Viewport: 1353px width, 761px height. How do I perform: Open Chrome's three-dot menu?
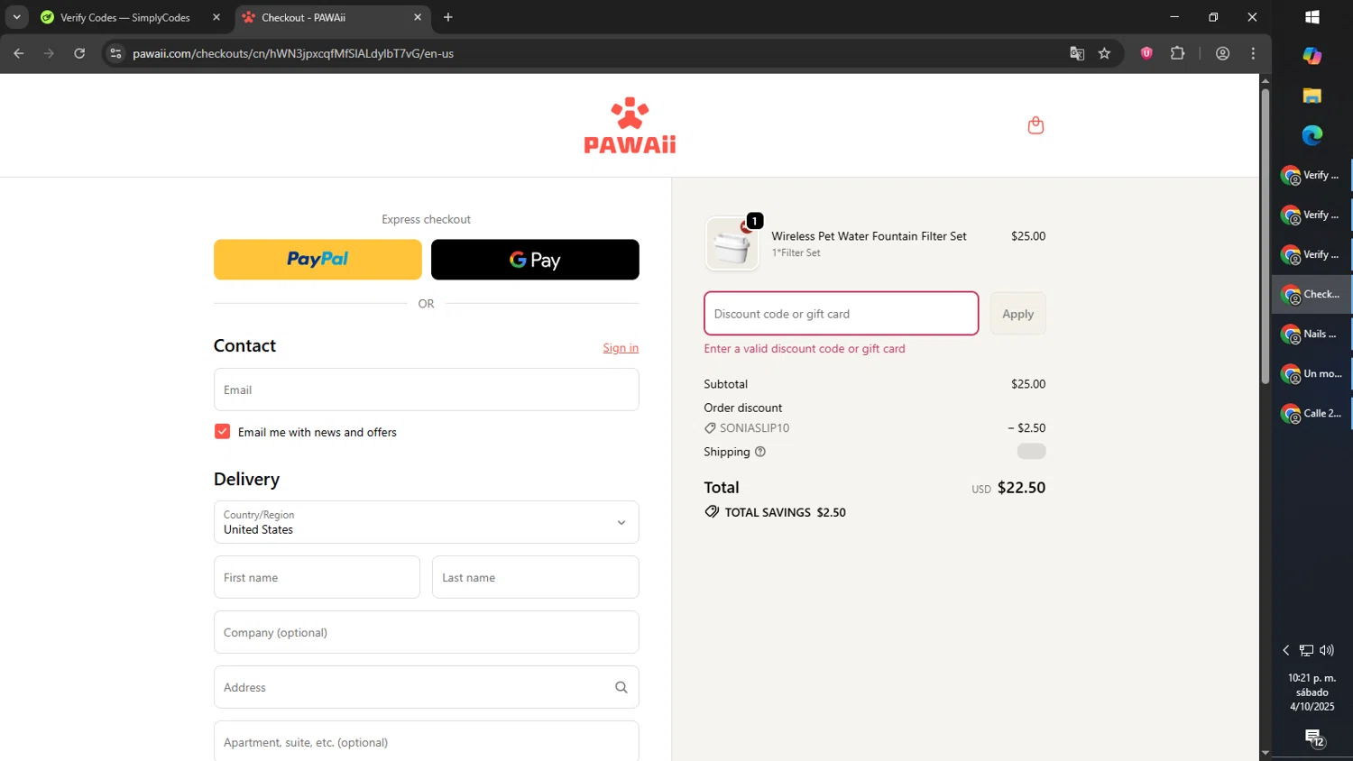point(1253,53)
